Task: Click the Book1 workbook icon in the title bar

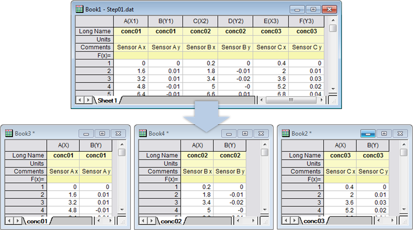Action: (79, 9)
